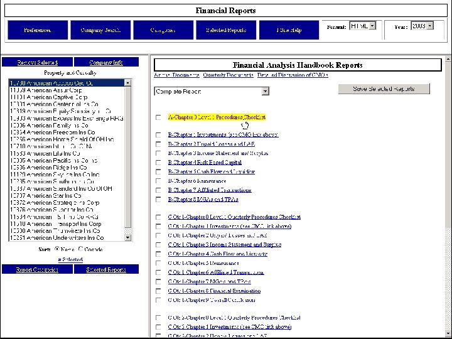Image resolution: width=452 pixels, height=339 pixels.
Task: Expand the Complete Report dropdown
Action: 212,91
